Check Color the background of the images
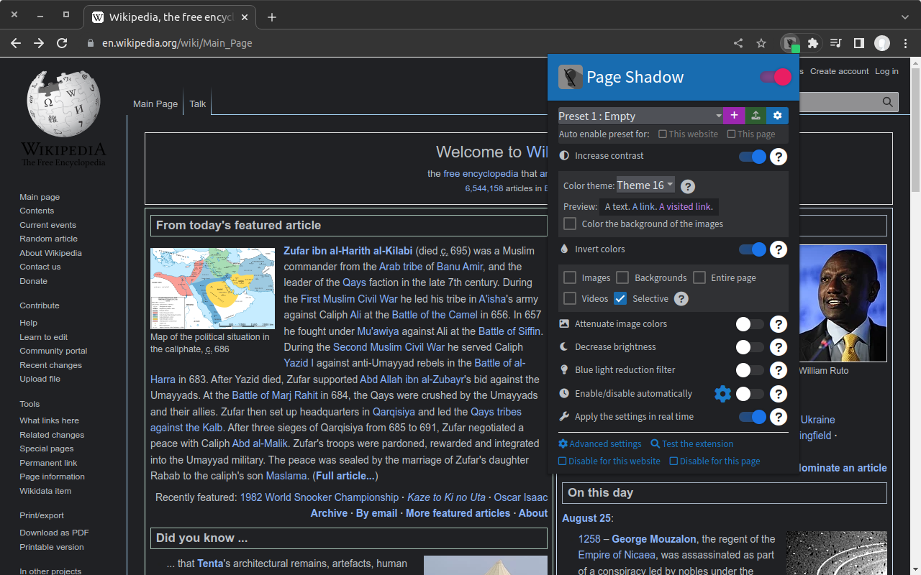The height and width of the screenshot is (575, 921). [x=570, y=224]
